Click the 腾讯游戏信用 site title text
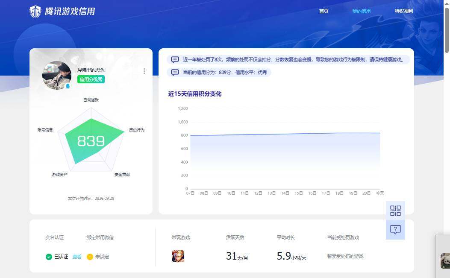The width and height of the screenshot is (450, 278). pos(70,12)
